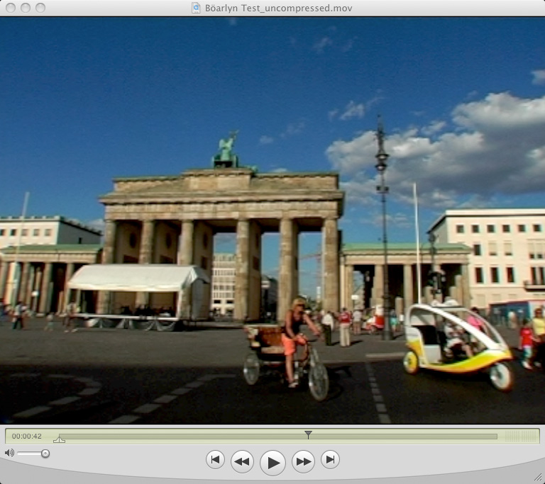Zoom the QuickTime player window
This screenshot has height=484, width=545.
click(40, 8)
